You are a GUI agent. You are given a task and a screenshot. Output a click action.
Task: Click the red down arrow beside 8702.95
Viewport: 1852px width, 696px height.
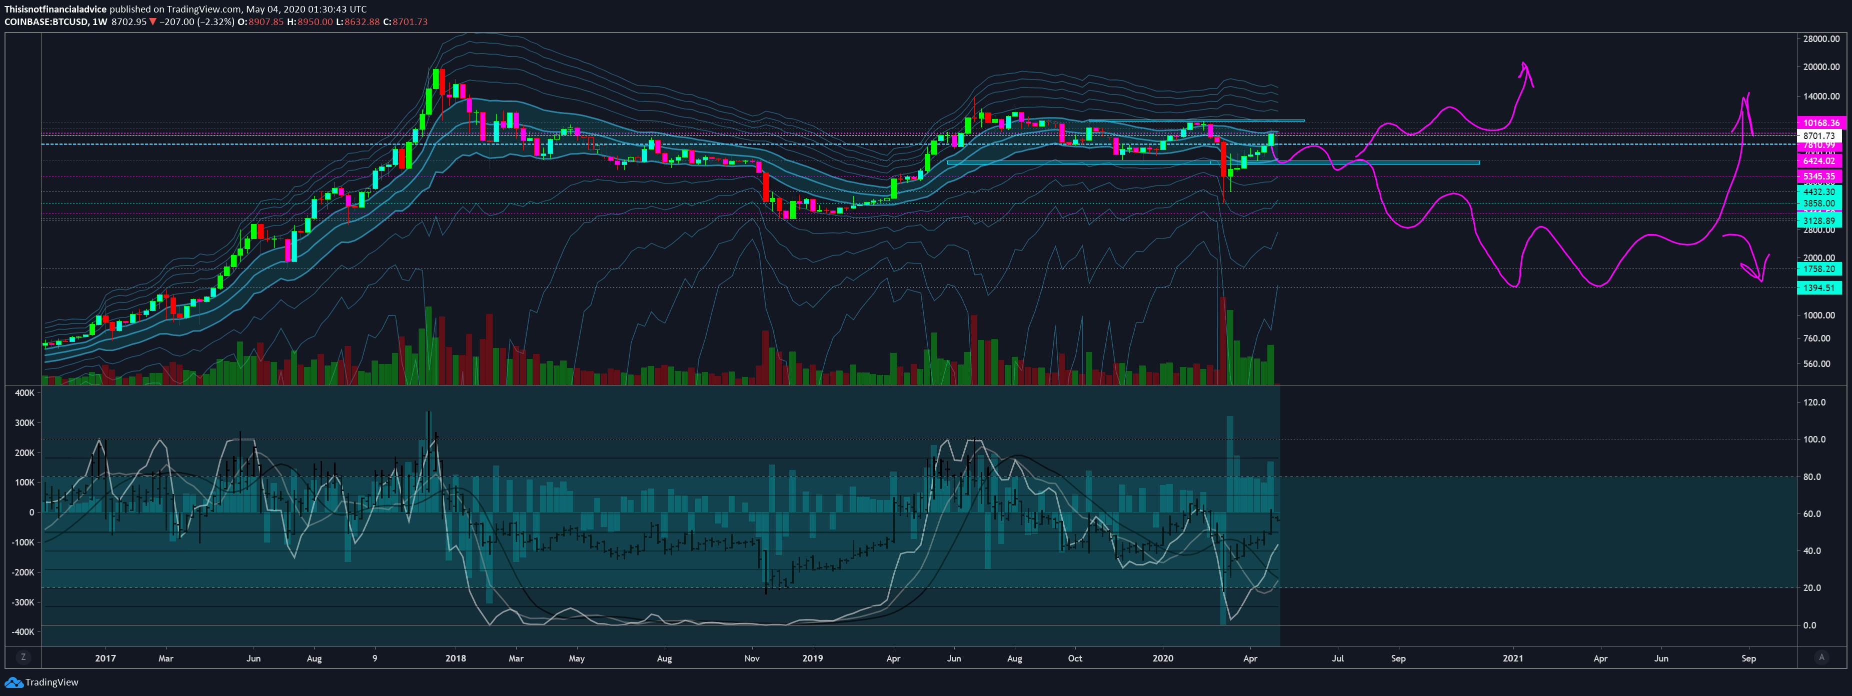[153, 21]
